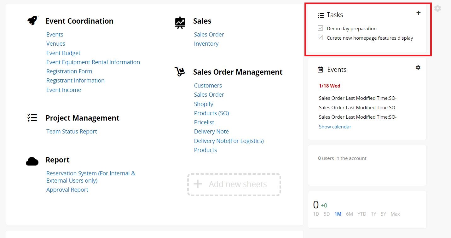Image resolution: width=451 pixels, height=238 pixels.
Task: Open the Events sheet
Action: tap(55, 35)
